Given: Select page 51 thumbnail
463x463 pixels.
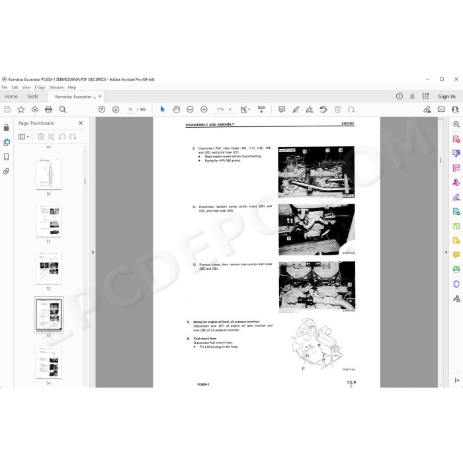Looking at the screenshot, I should [48, 220].
